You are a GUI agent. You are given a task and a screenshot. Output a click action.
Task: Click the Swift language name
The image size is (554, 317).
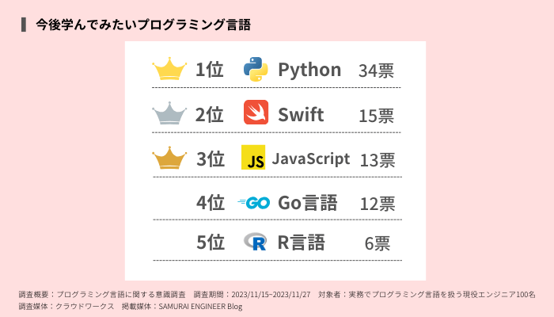click(301, 114)
